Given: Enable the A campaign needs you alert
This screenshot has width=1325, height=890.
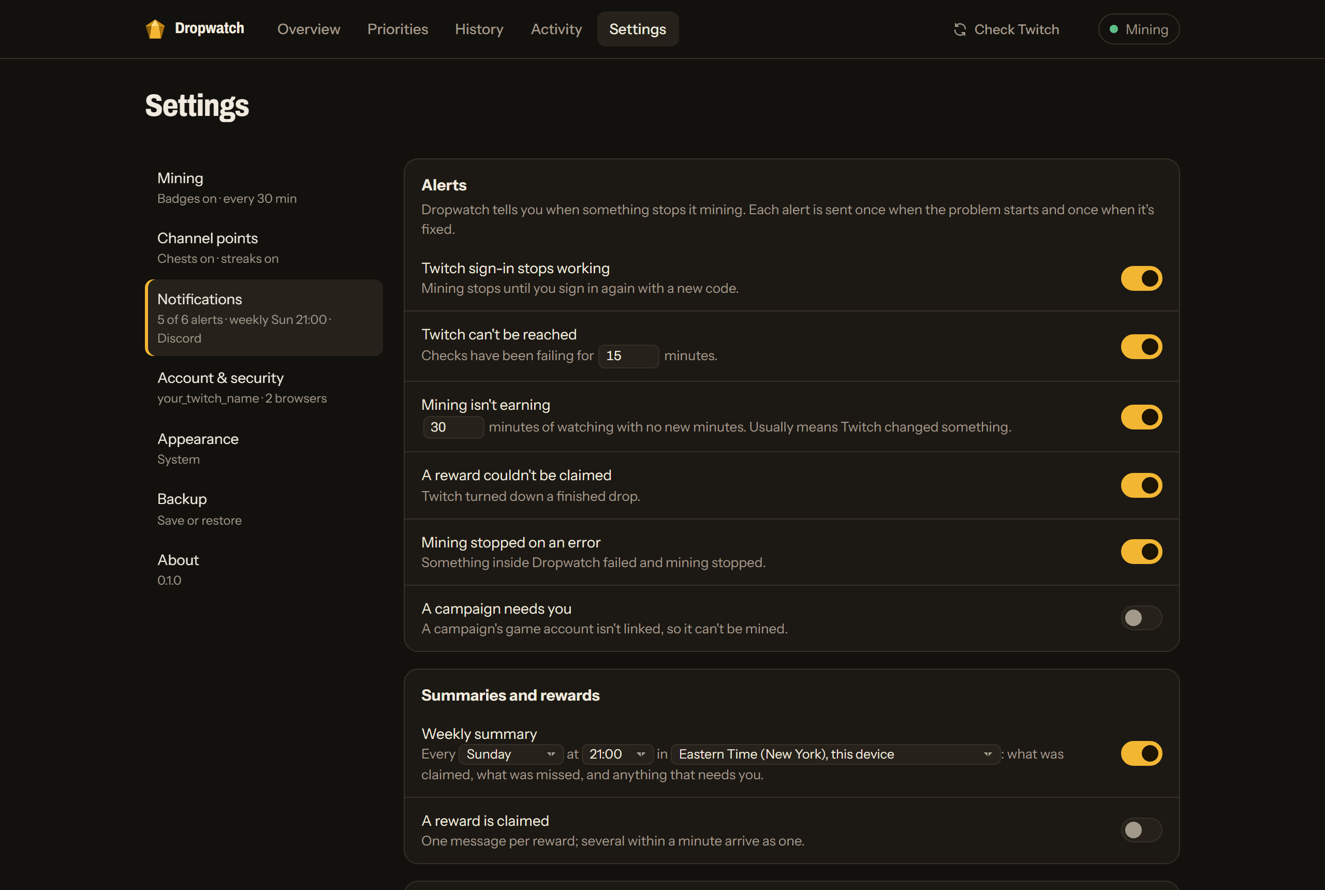Looking at the screenshot, I should 1141,617.
